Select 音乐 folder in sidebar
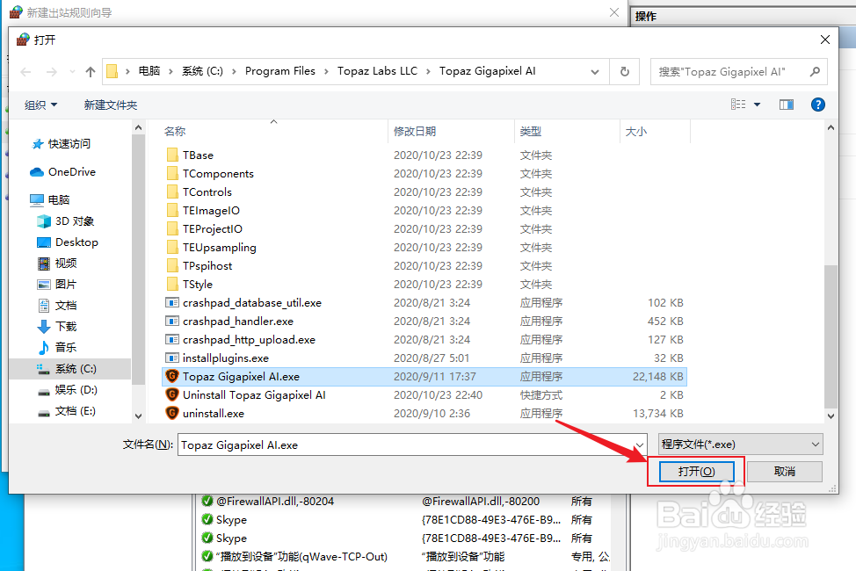 57,347
